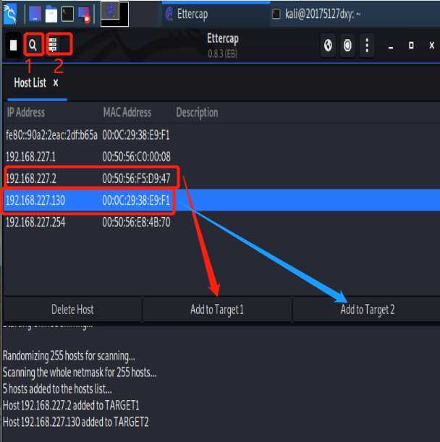440x442 pixels.
Task: Sort by the IP Address column header
Action: (26, 112)
